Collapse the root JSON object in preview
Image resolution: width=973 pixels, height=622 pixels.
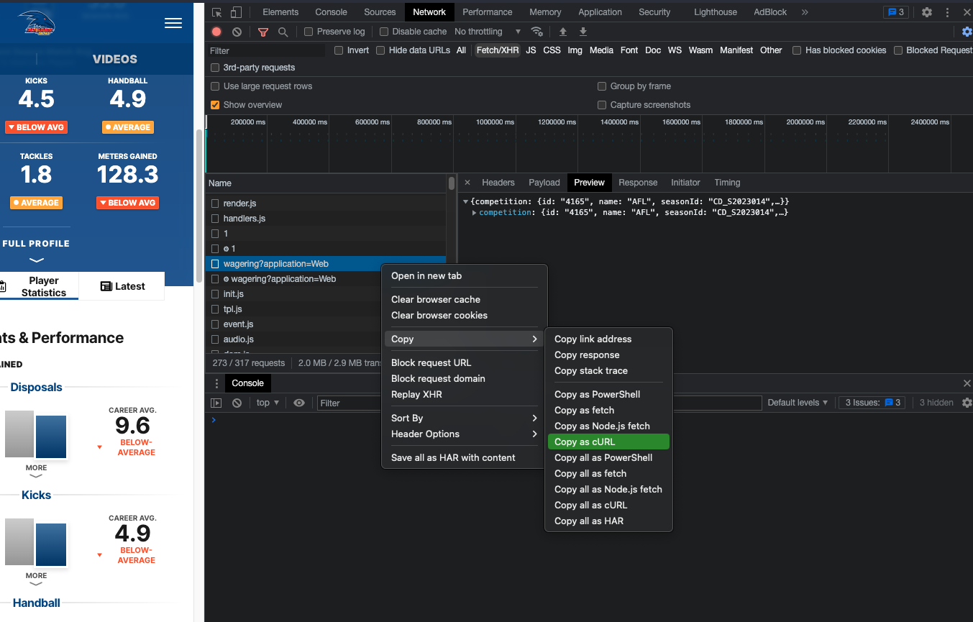tap(466, 202)
